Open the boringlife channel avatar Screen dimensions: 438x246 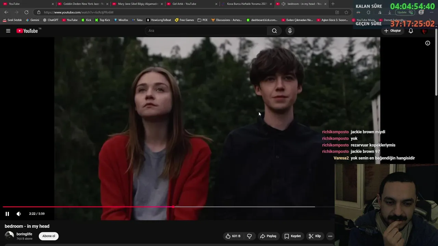tap(9, 236)
